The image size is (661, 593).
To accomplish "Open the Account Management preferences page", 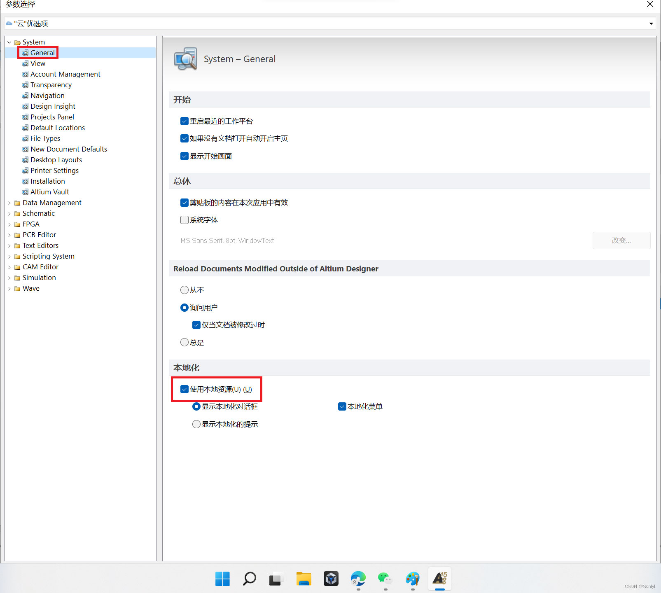I will pyautogui.click(x=65, y=74).
